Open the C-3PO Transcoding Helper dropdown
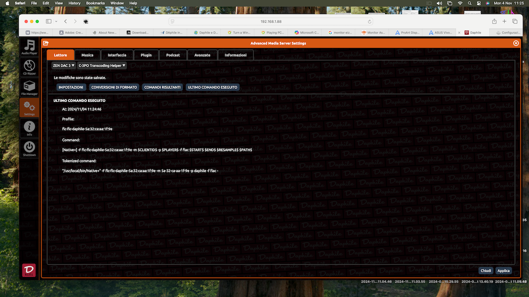 pyautogui.click(x=102, y=66)
